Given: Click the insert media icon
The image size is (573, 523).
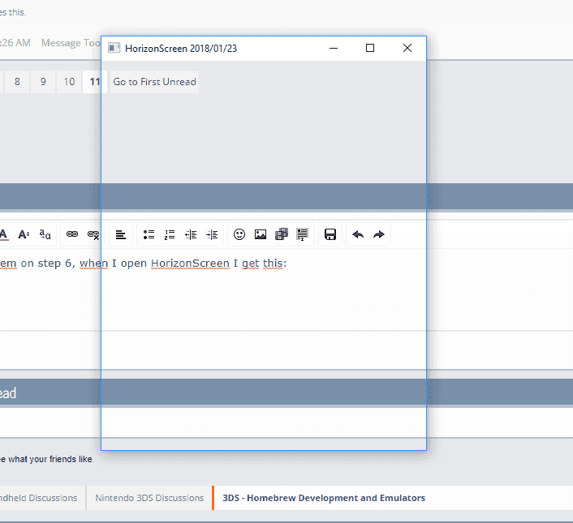Looking at the screenshot, I should coord(282,234).
